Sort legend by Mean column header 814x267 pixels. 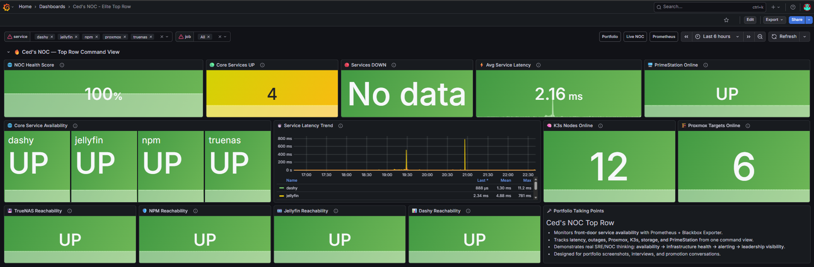tap(506, 180)
